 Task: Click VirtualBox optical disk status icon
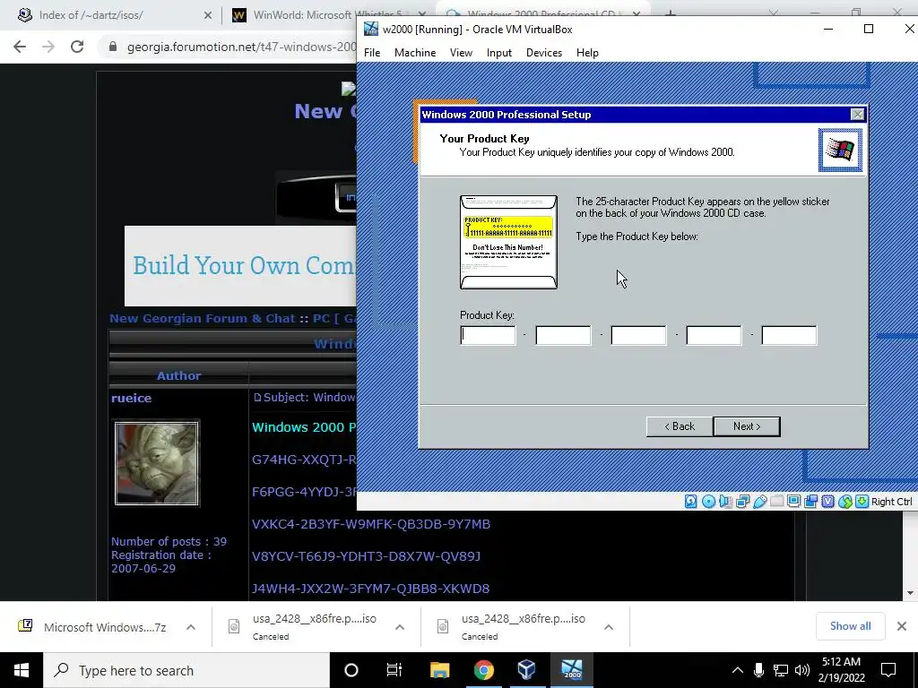click(708, 502)
